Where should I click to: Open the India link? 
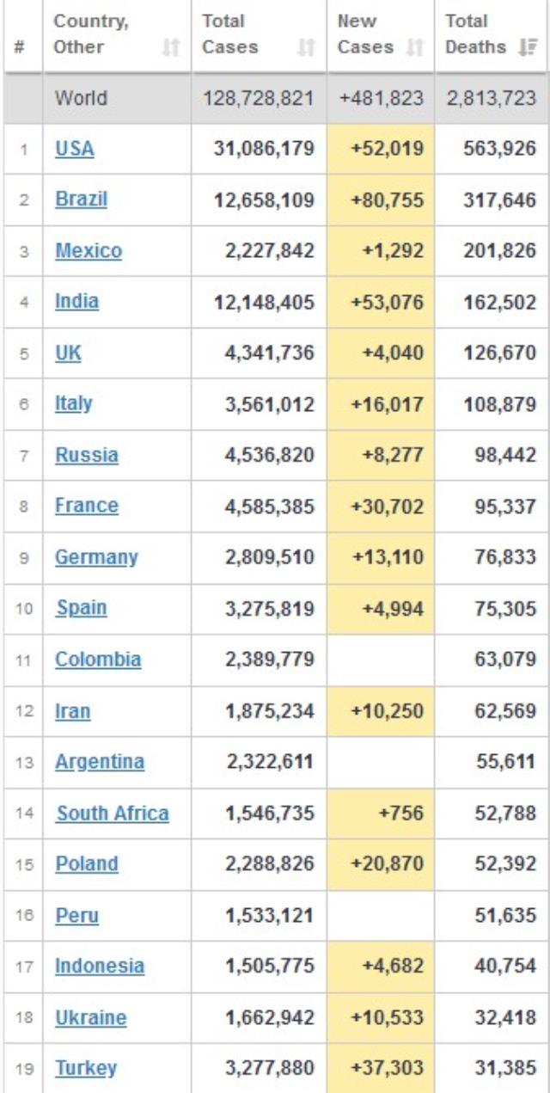point(76,302)
